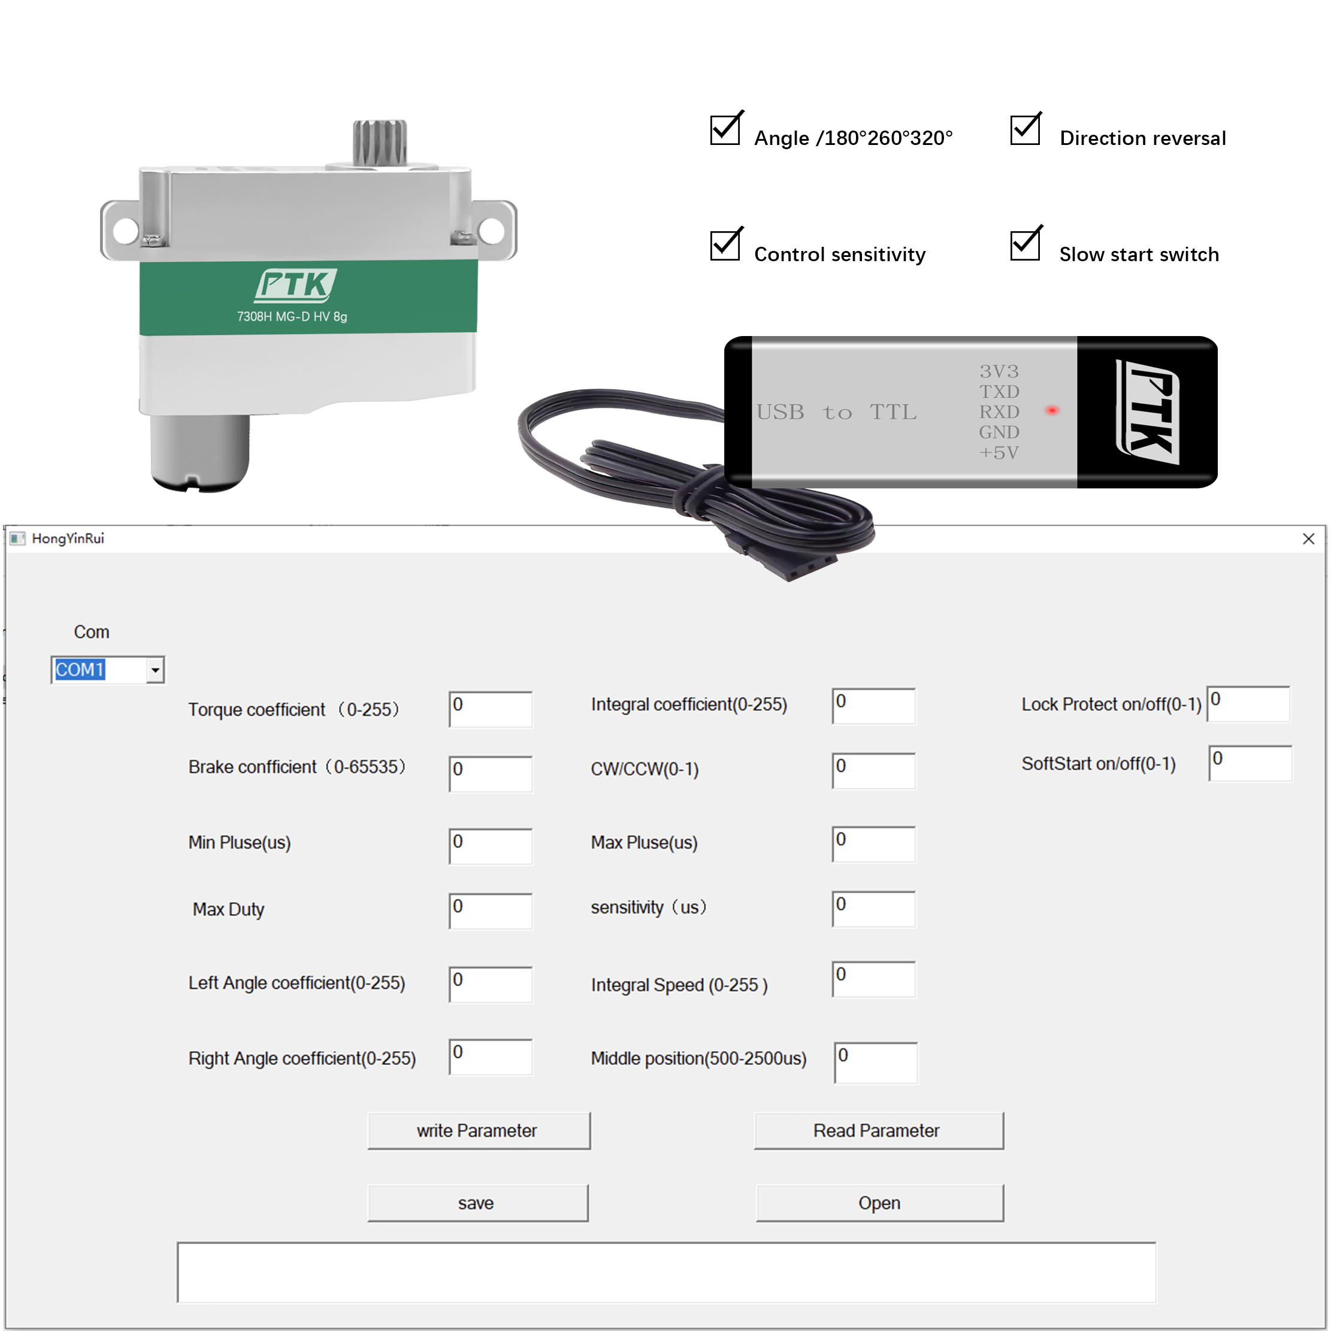The height and width of the screenshot is (1331, 1331).
Task: Toggle the Angle /180°260°320° checkbox
Action: [x=726, y=129]
